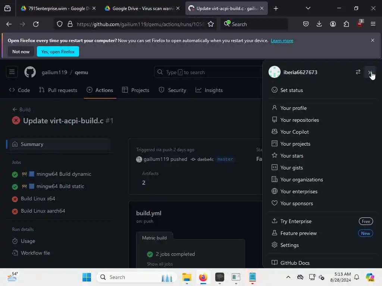Follow the Learn more link
The height and width of the screenshot is (286, 382).
(x=282, y=41)
